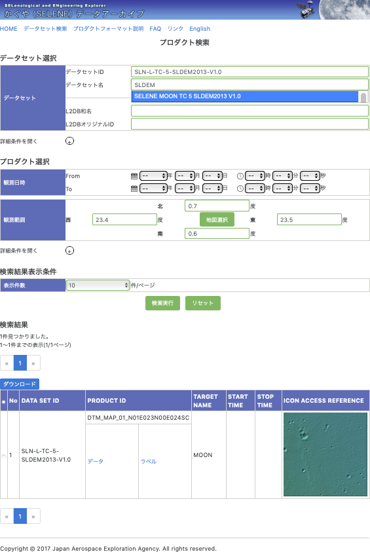
Task: Open the To date calendar icon
Action: click(x=134, y=189)
